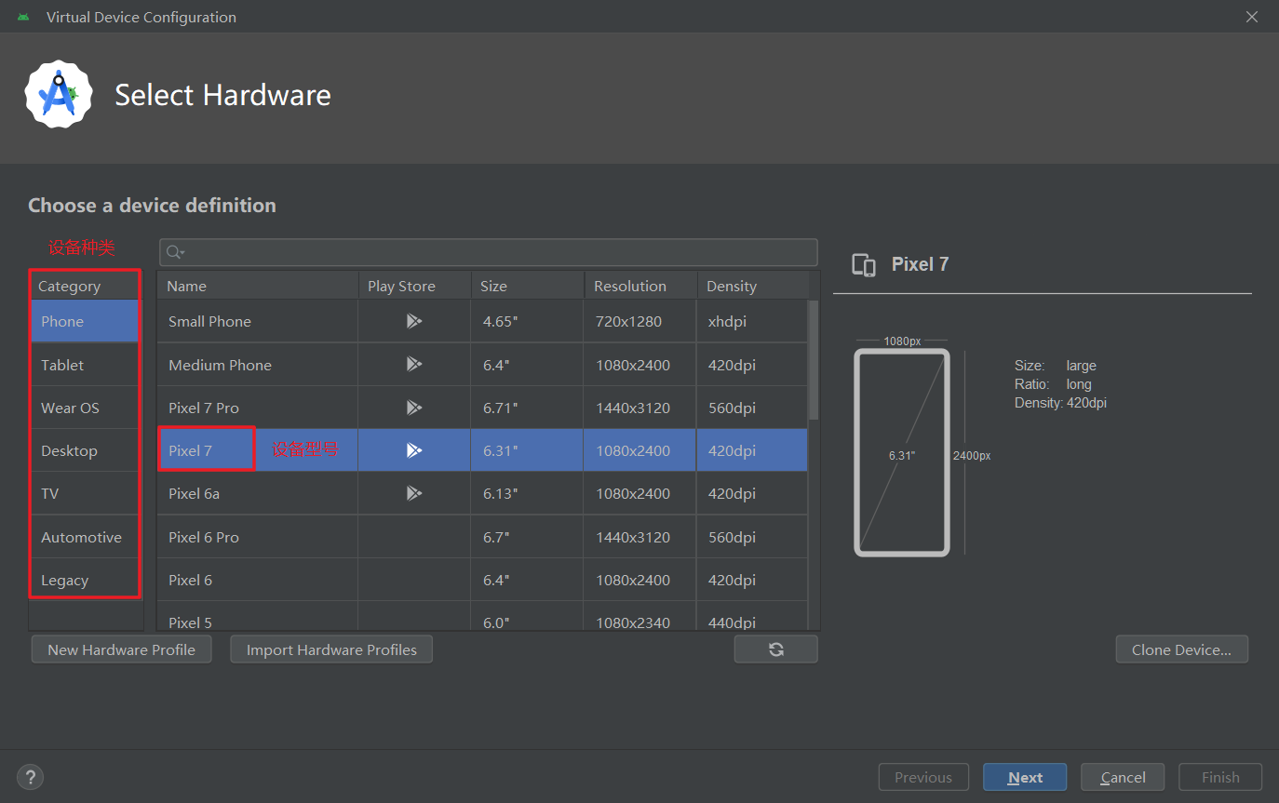
Task: Focus the device search field
Action: tap(489, 252)
